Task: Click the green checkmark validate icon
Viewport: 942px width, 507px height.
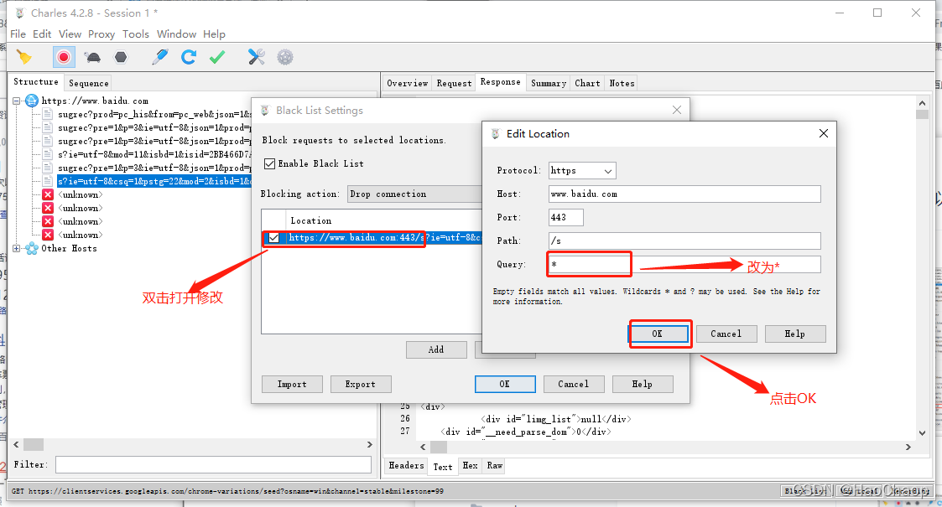Action: [217, 57]
